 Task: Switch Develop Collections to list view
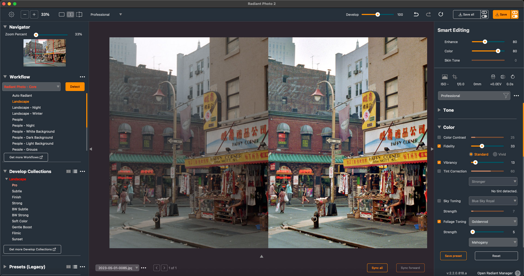tap(75, 171)
